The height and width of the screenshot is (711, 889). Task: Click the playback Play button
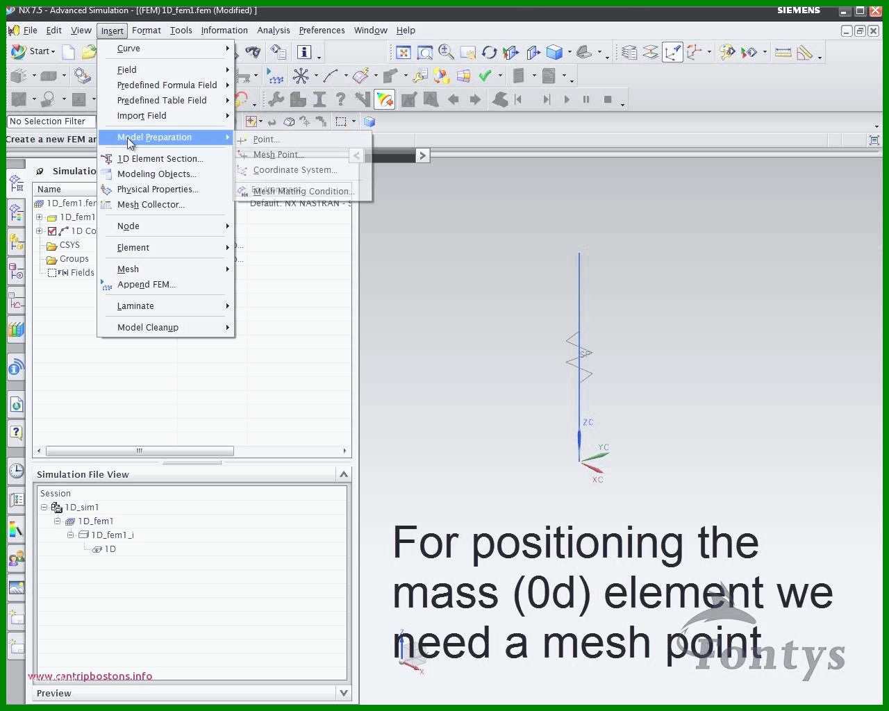click(x=567, y=99)
